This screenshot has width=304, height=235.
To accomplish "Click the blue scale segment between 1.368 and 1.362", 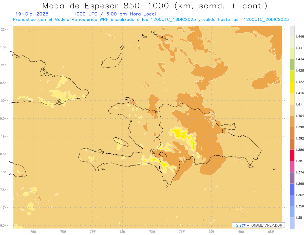I will click(292, 189).
